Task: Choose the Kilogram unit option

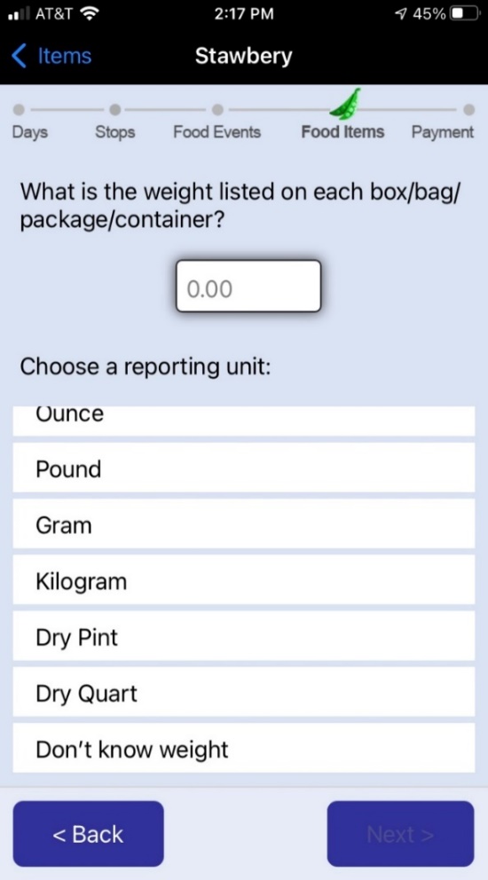Action: (244, 580)
